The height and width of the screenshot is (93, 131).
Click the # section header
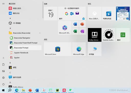pyautogui.click(x=10, y=18)
